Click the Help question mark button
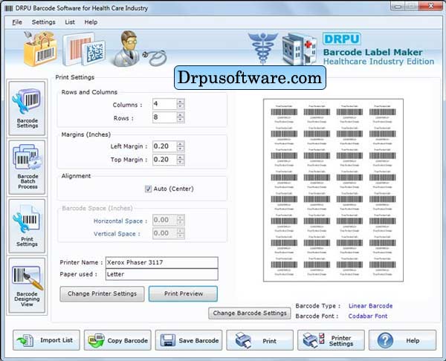 pyautogui.click(x=402, y=340)
